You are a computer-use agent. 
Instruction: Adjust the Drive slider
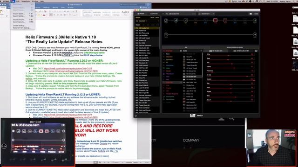coord(230,56)
